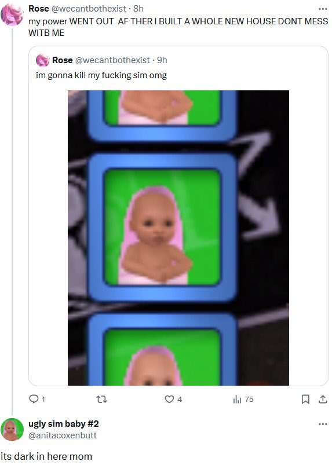Viewport: 332px width, 465px height.
Task: Open the ugly sim baby #2 avatar
Action: (12, 430)
